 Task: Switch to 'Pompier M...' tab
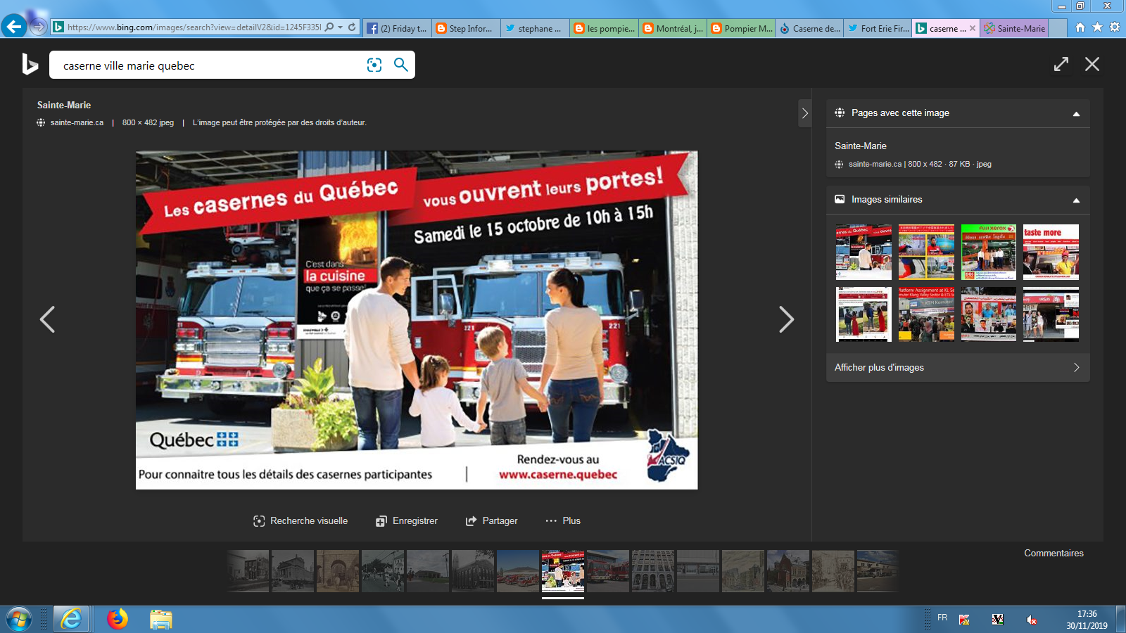pos(741,28)
